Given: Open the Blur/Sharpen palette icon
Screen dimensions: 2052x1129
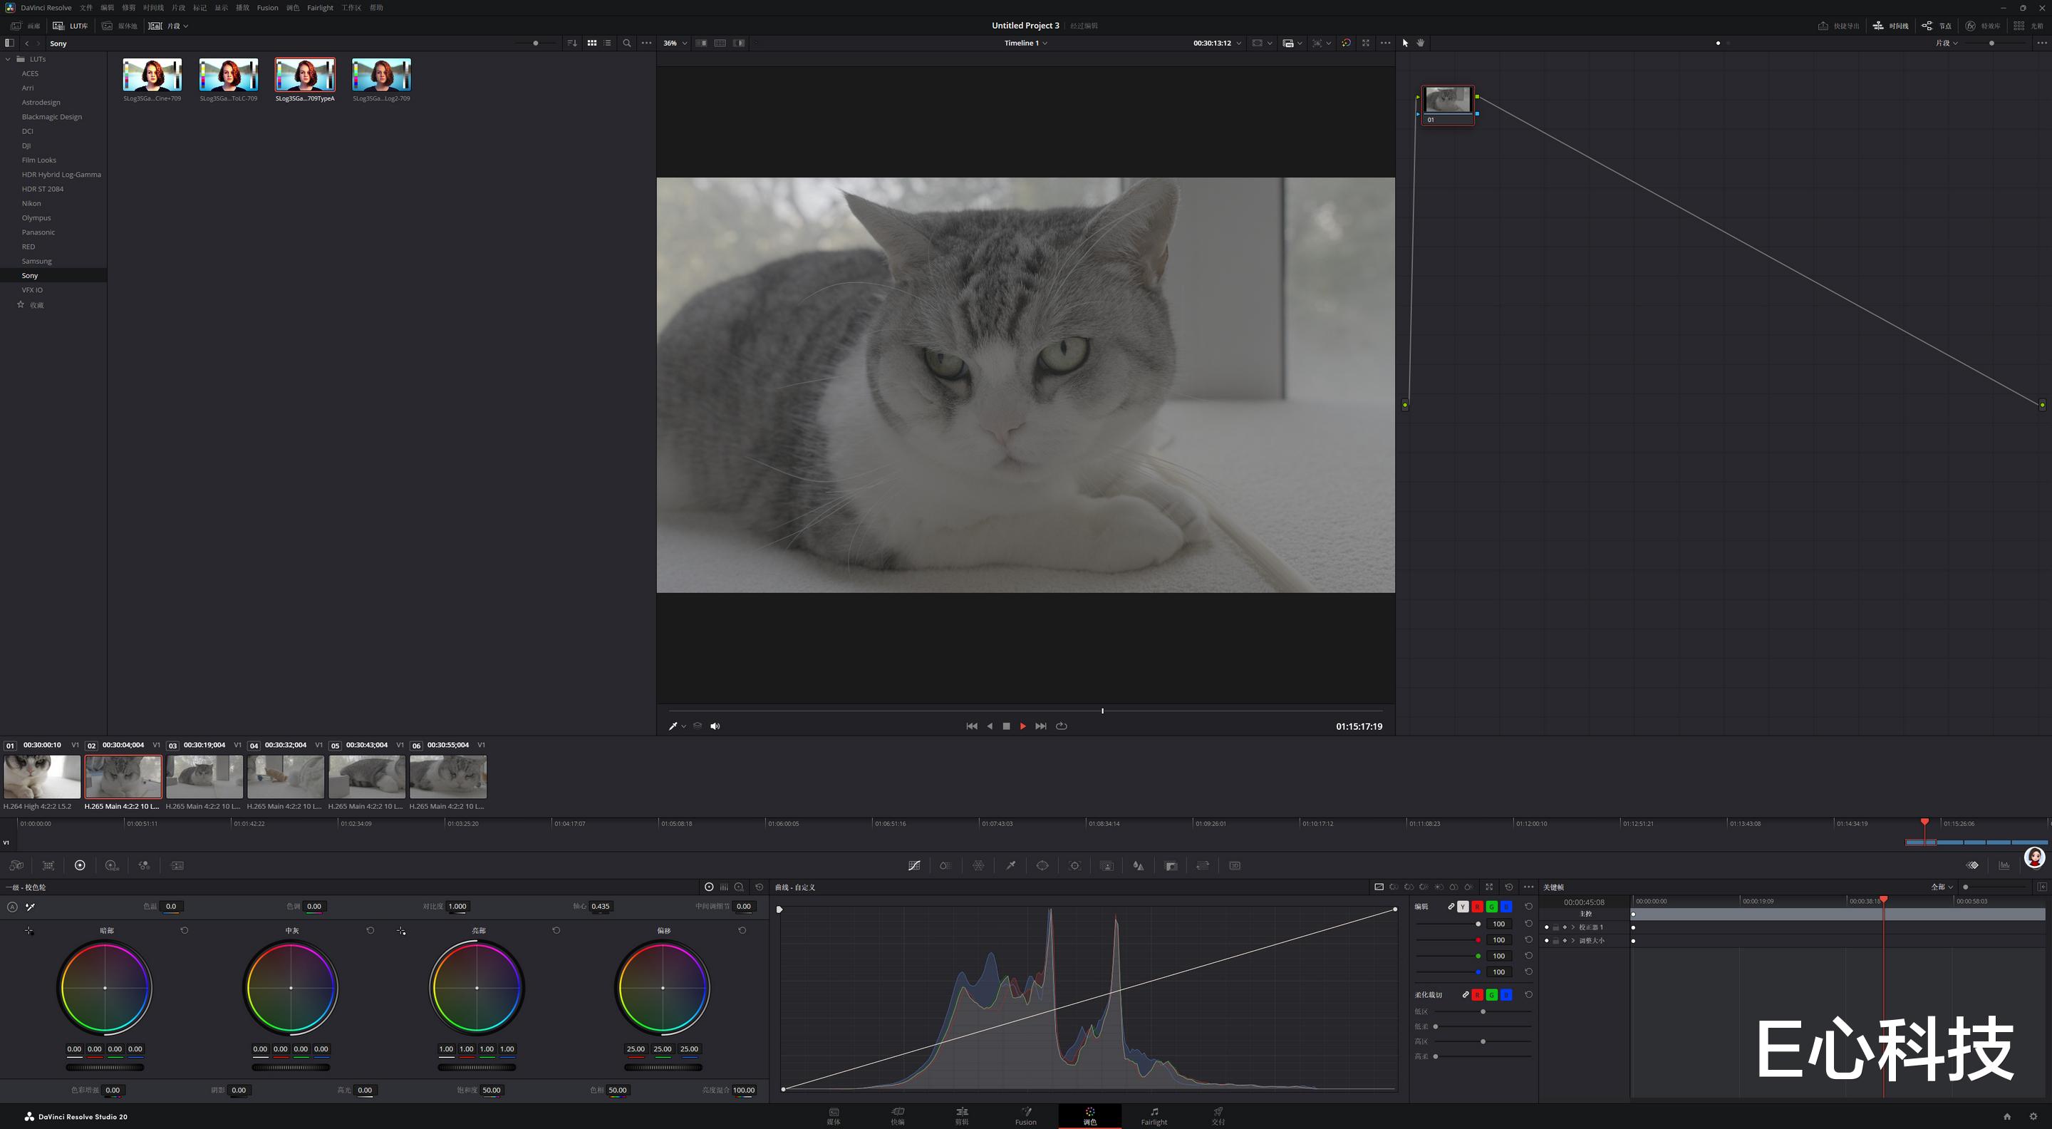Looking at the screenshot, I should (1139, 865).
